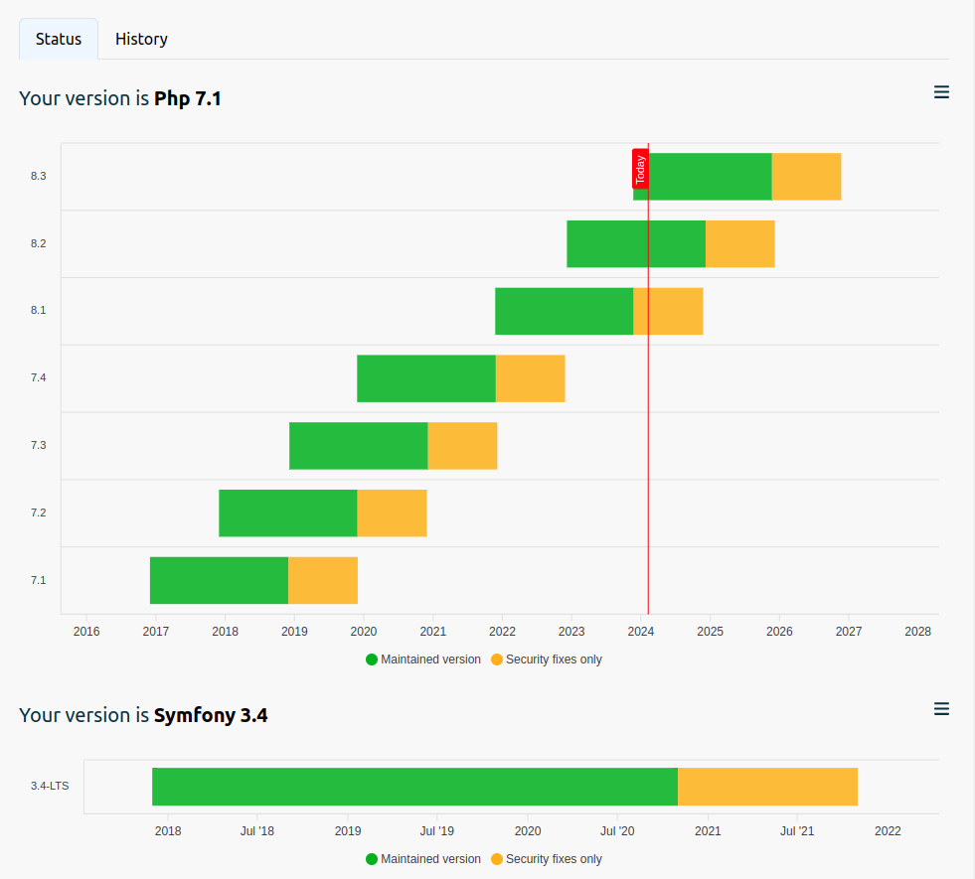Click the orange security bar for PHP 7.3
Viewport: 975px width, 879px height.
[x=462, y=446]
